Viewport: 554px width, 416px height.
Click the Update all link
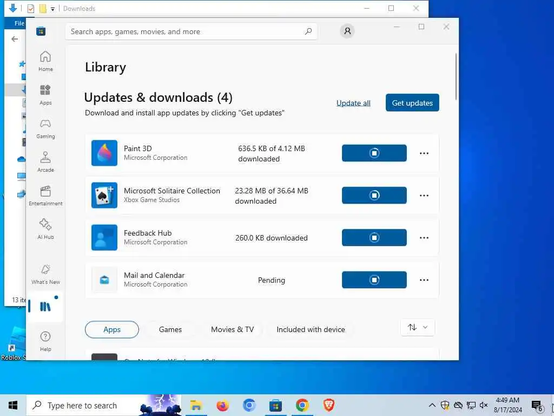[353, 103]
